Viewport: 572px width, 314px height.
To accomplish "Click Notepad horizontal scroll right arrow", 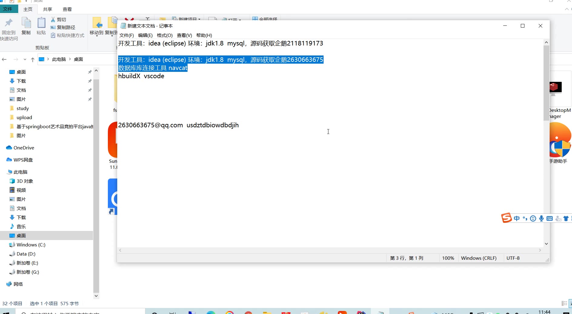I will pos(540,250).
